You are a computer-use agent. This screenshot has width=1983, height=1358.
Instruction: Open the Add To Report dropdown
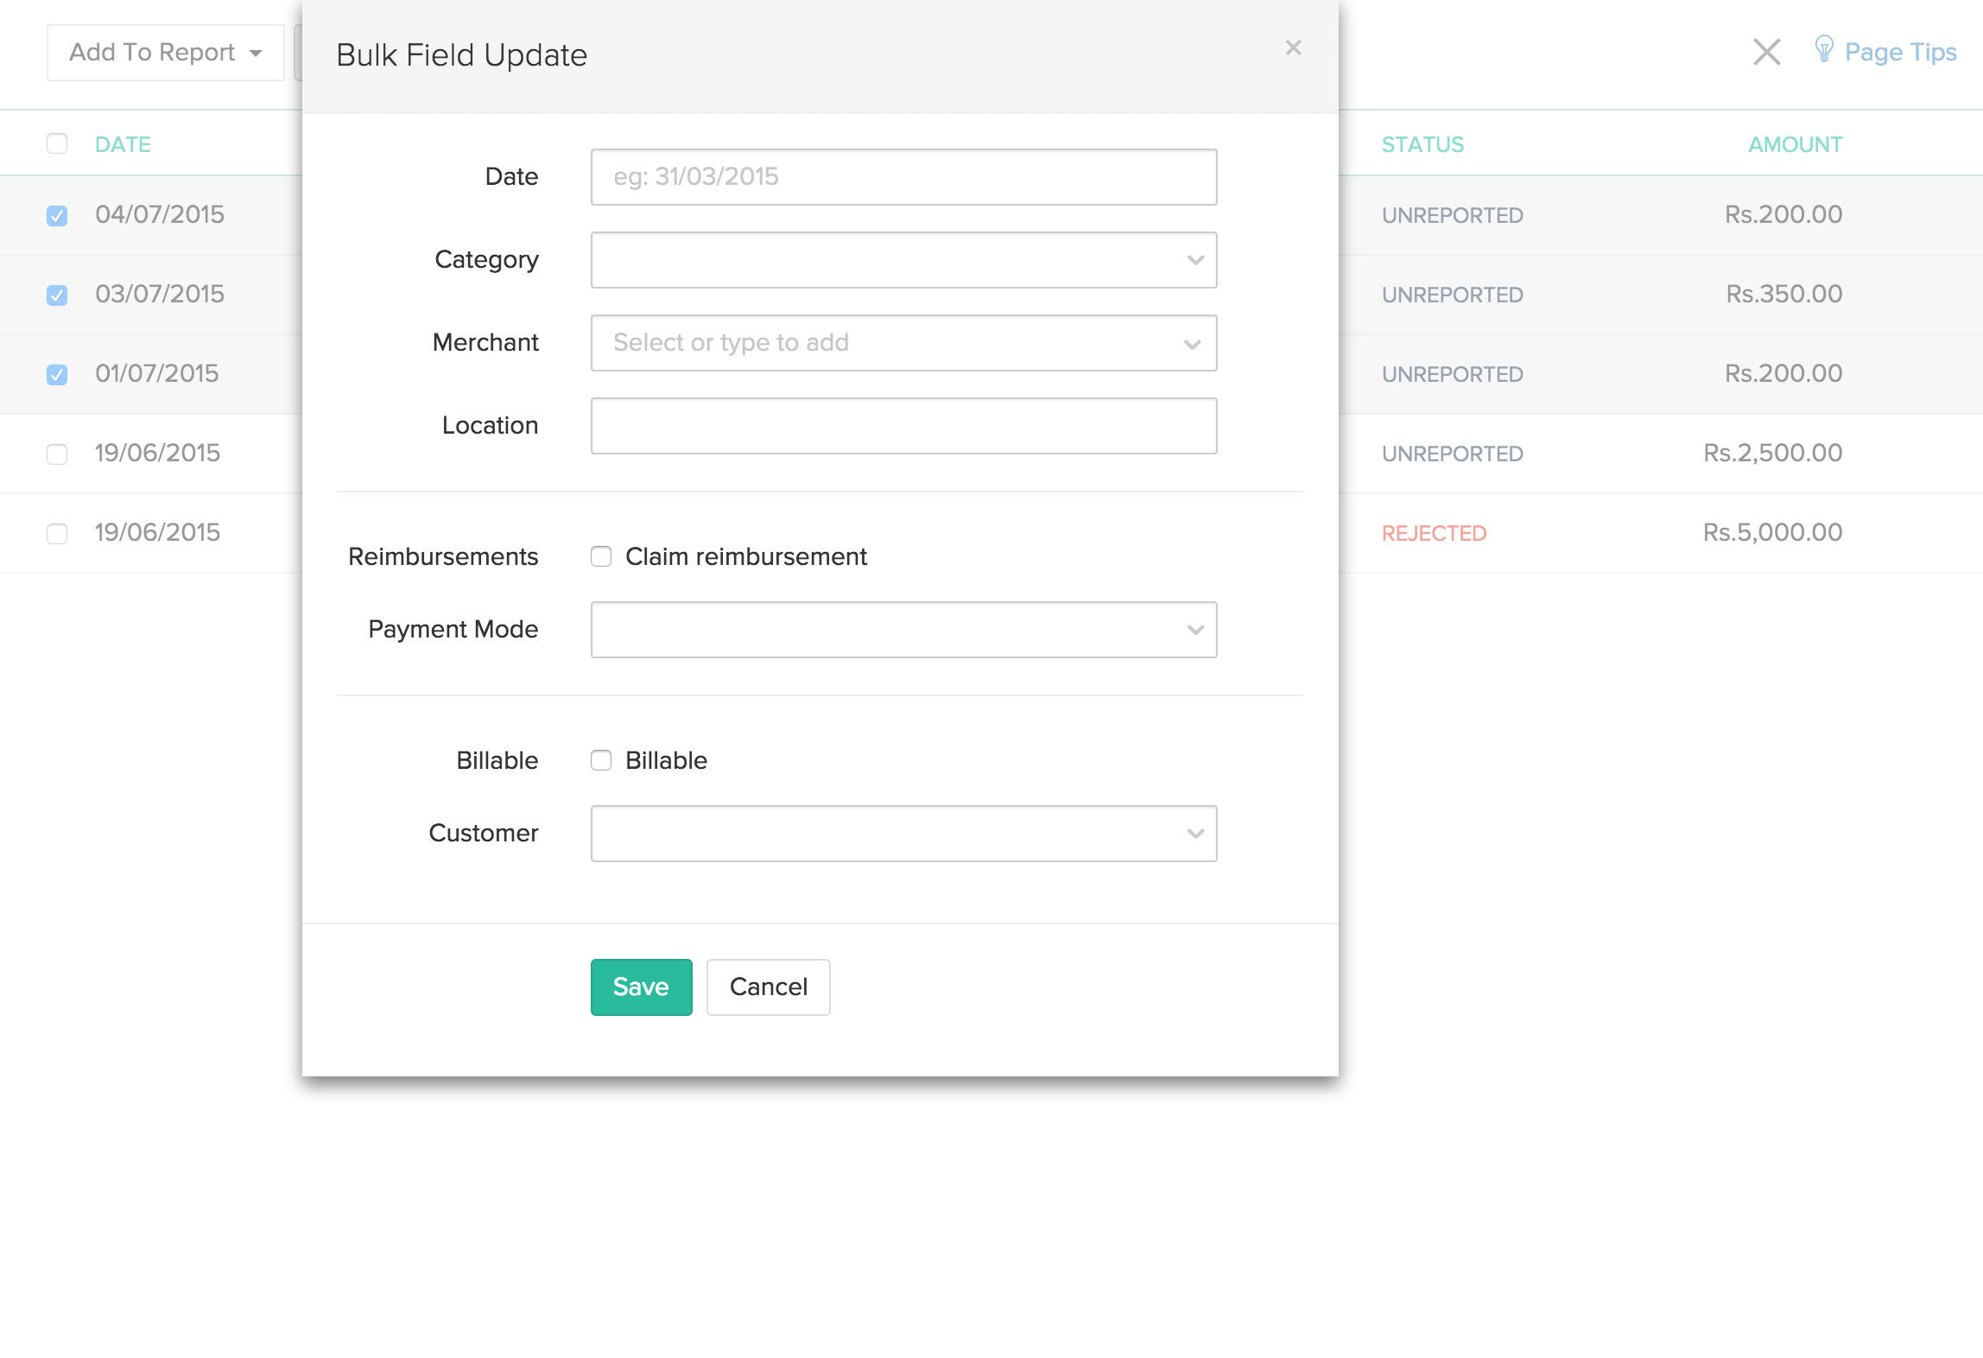click(x=165, y=53)
